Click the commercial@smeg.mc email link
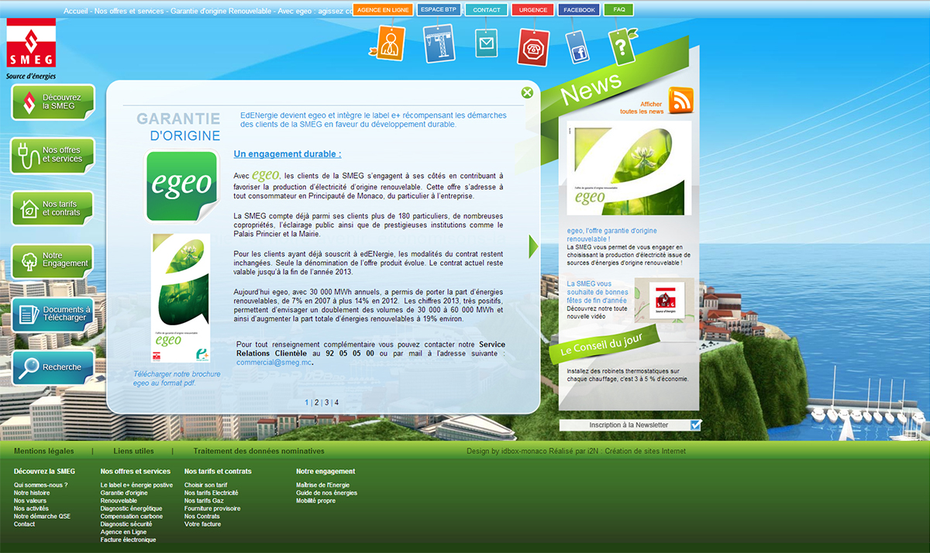 pyautogui.click(x=274, y=362)
